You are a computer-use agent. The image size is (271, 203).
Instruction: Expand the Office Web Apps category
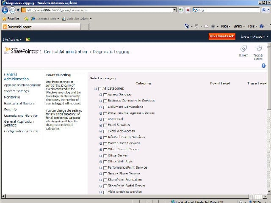tap(101, 162)
